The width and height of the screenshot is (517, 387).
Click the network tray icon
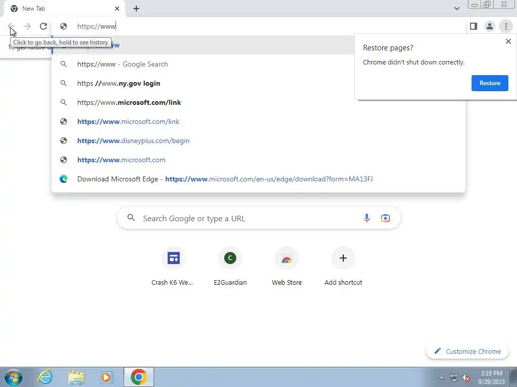(x=454, y=378)
